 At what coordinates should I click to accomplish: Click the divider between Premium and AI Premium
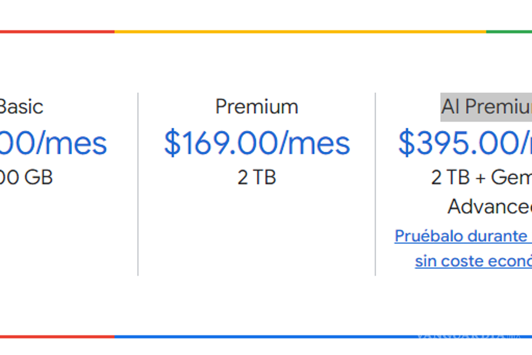(x=375, y=184)
